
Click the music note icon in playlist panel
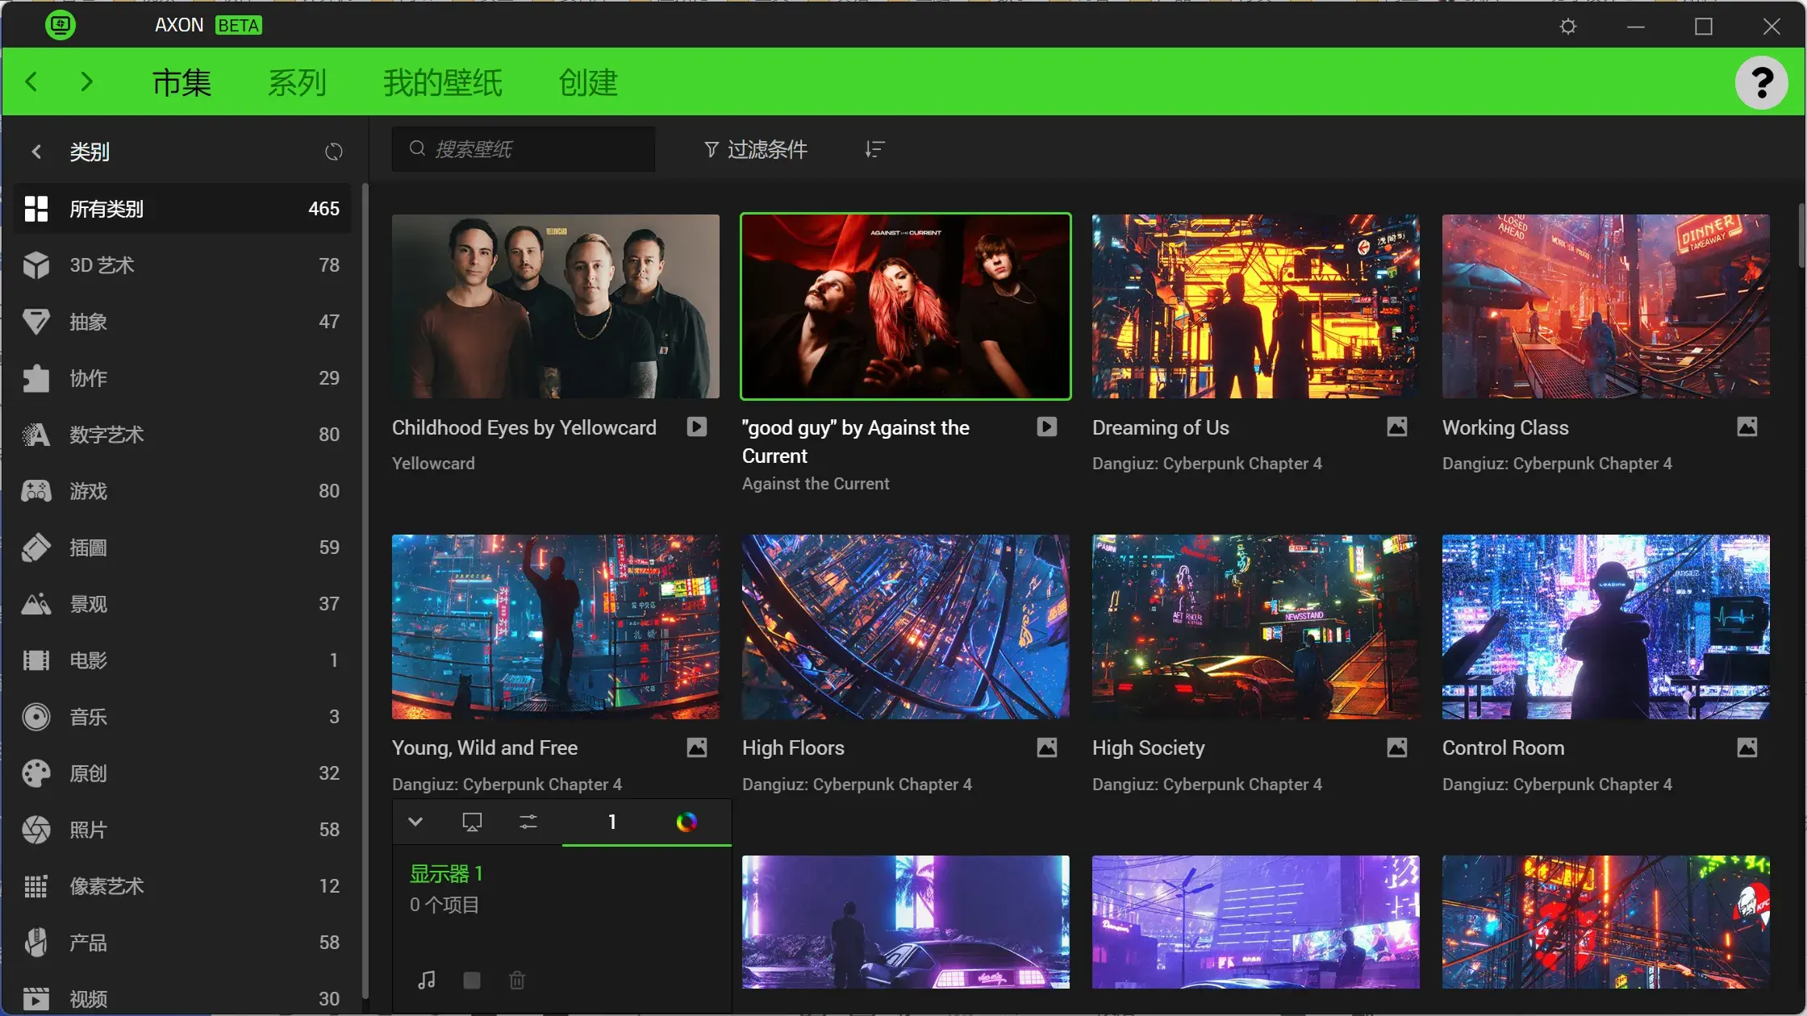click(x=427, y=980)
